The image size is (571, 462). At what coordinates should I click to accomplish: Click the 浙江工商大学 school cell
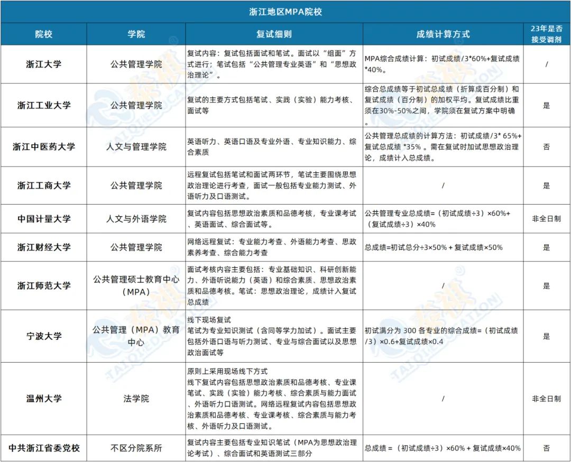44,186
